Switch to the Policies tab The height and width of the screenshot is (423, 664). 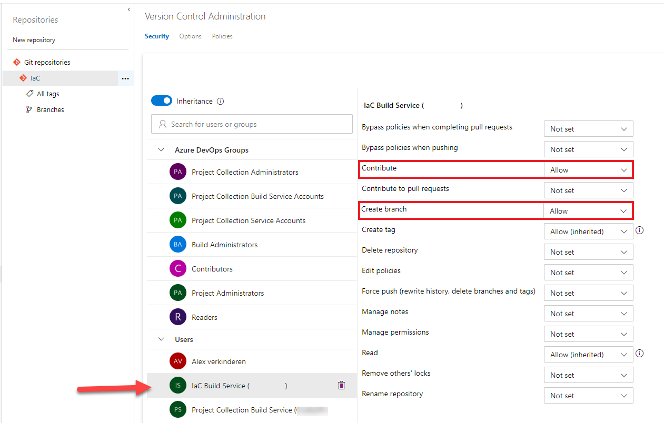pos(222,36)
